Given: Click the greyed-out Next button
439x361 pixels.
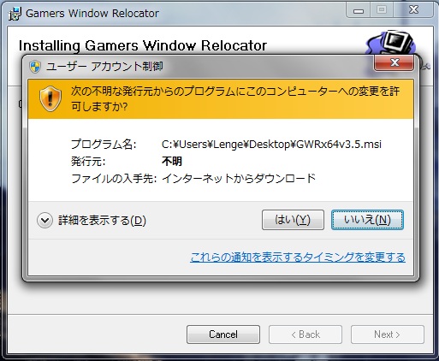Looking at the screenshot, I should [388, 334].
